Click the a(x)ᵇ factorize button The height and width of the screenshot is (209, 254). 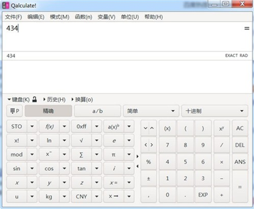pyautogui.click(x=114, y=126)
